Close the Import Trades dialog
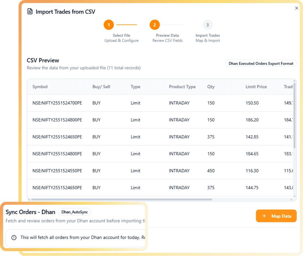This screenshot has width=303, height=256. coord(297,8)
